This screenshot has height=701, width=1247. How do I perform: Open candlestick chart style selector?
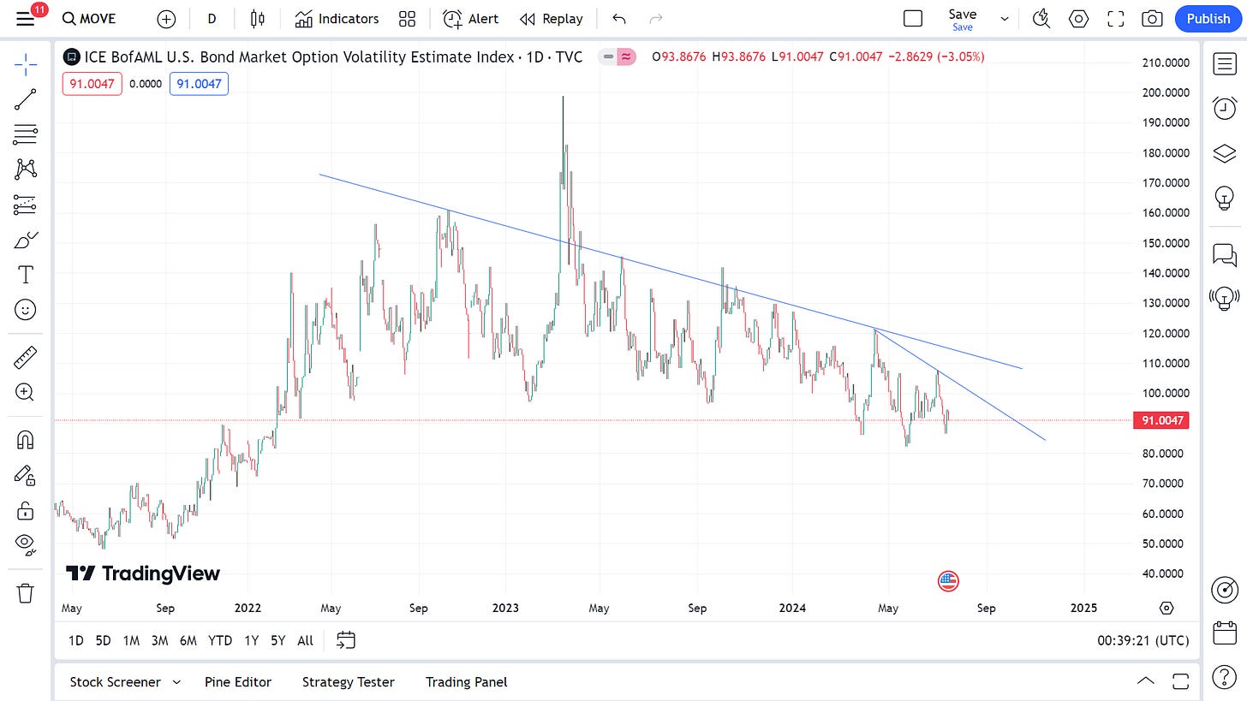click(258, 19)
